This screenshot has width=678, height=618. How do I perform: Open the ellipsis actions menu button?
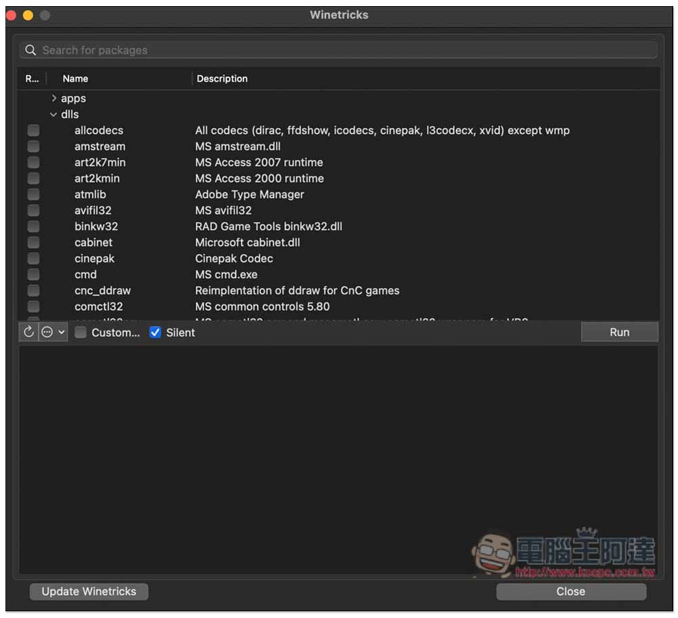click(x=47, y=332)
